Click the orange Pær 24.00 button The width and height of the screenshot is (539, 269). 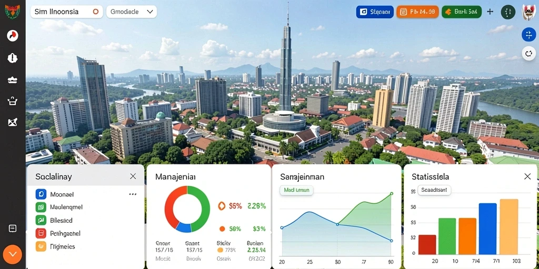417,12
